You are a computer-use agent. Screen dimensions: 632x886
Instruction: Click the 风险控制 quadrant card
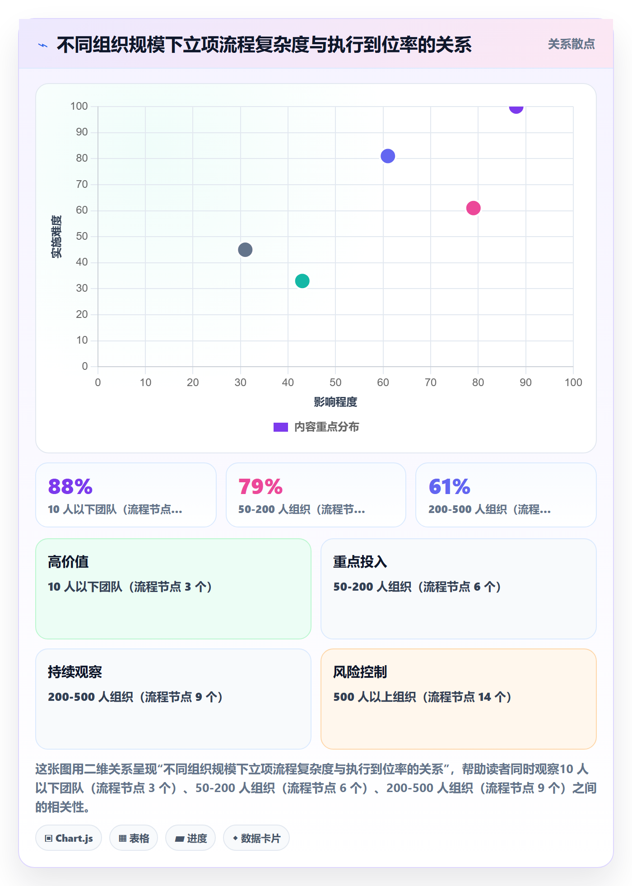[x=459, y=699]
